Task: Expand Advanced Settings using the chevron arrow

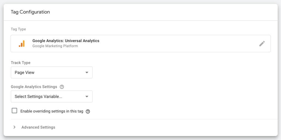Action: 15,127
